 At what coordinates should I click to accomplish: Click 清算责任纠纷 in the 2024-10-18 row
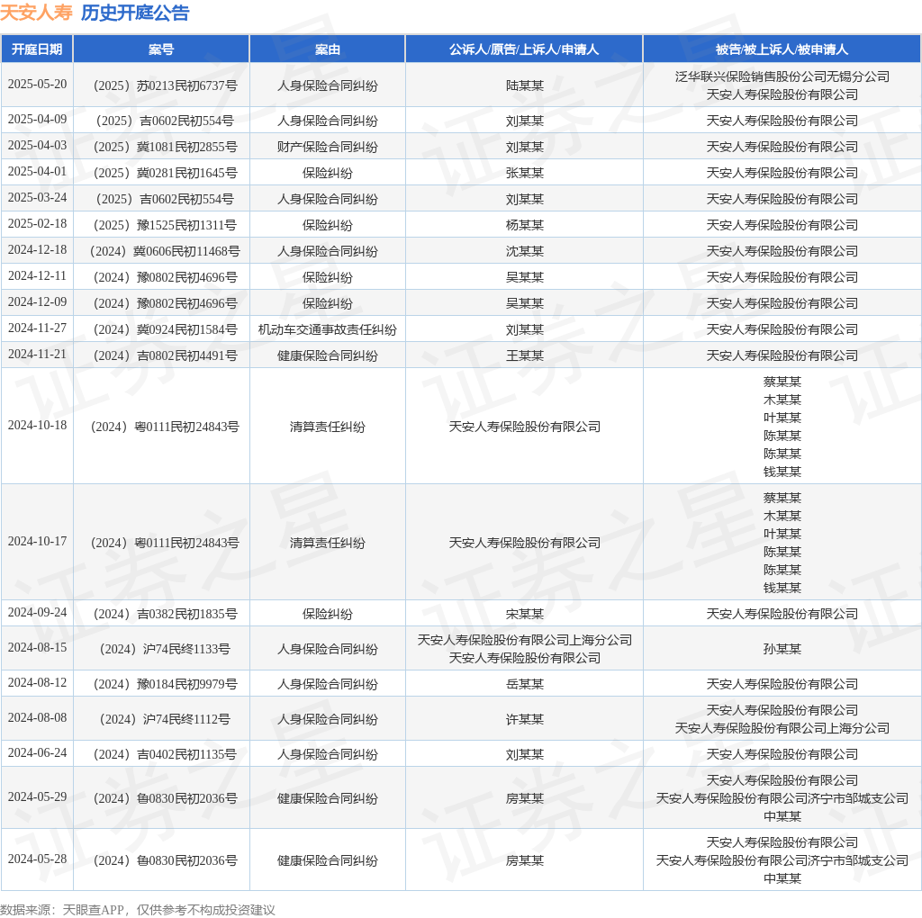coord(328,427)
